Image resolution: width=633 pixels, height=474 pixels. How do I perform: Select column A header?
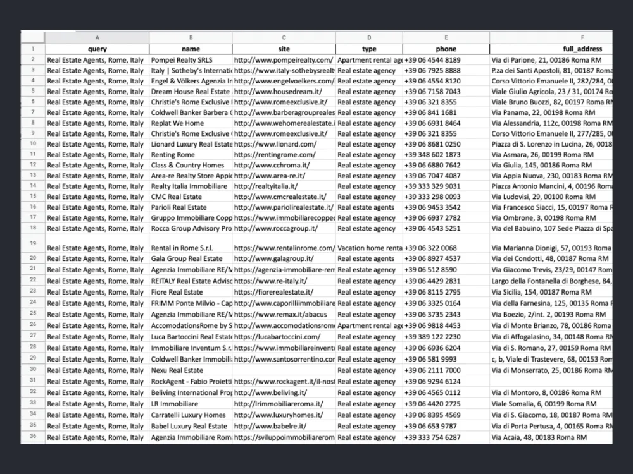tap(96, 38)
